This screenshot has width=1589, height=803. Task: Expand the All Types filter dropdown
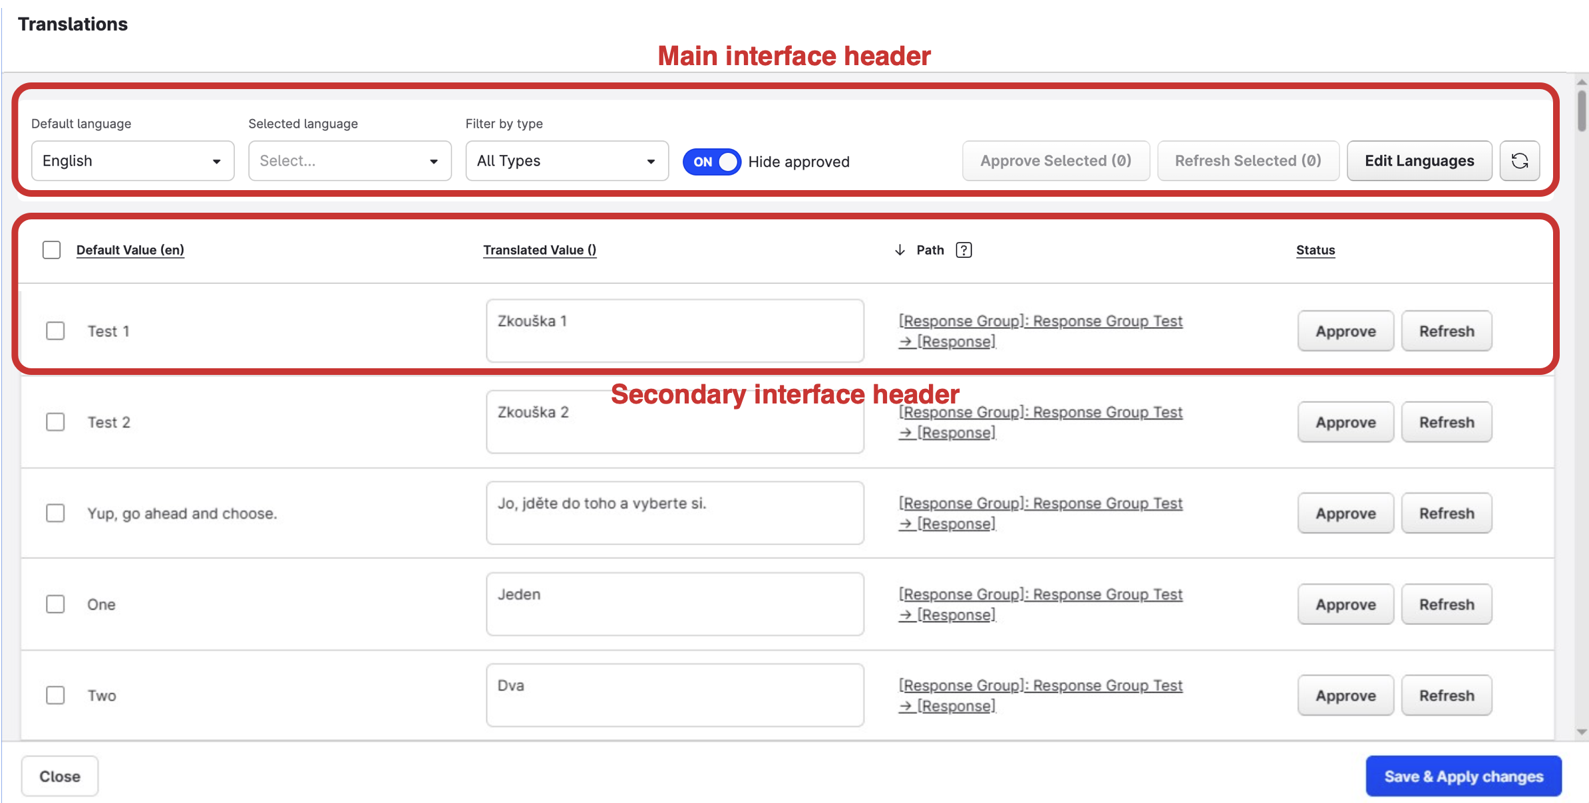point(566,161)
